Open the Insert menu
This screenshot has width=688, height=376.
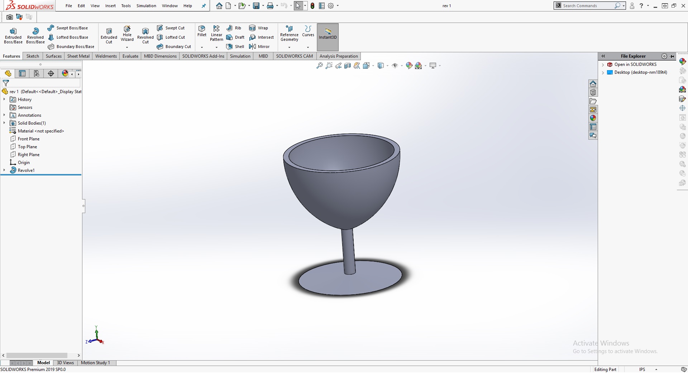110,6
